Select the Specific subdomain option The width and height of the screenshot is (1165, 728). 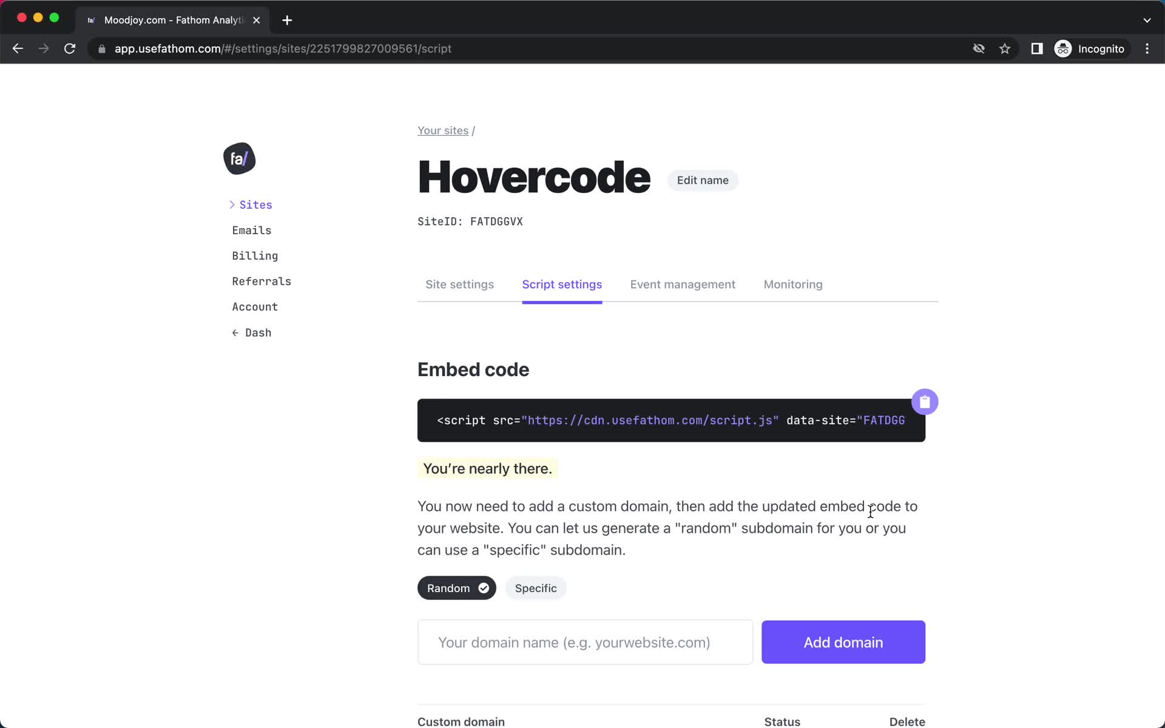(x=535, y=588)
